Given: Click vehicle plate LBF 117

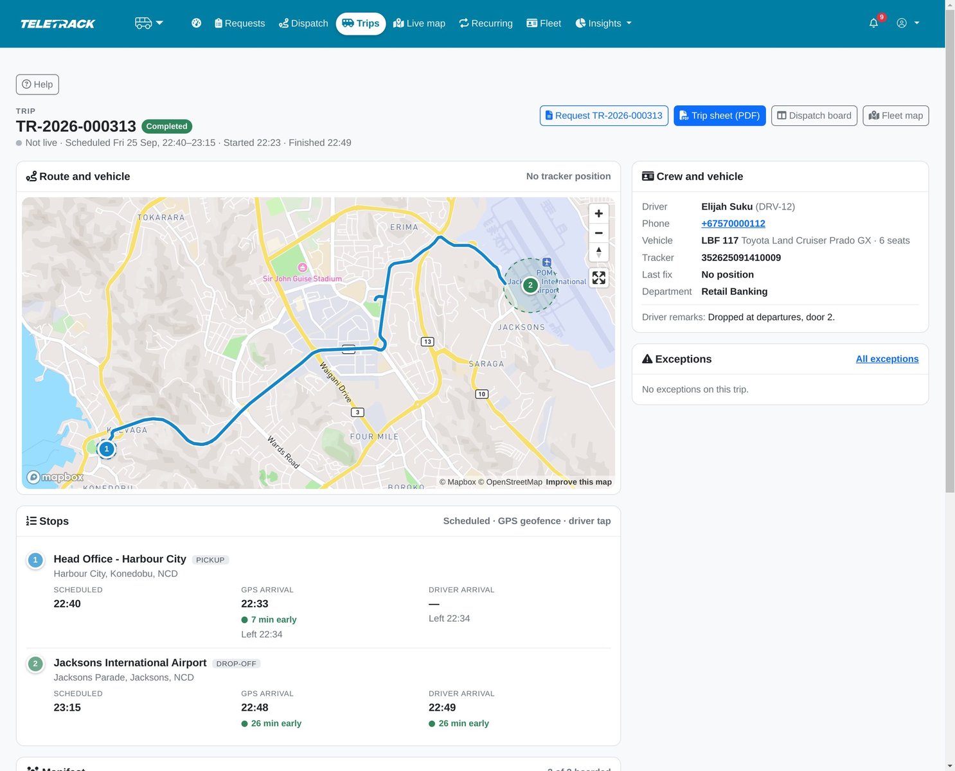Looking at the screenshot, I should coord(720,240).
